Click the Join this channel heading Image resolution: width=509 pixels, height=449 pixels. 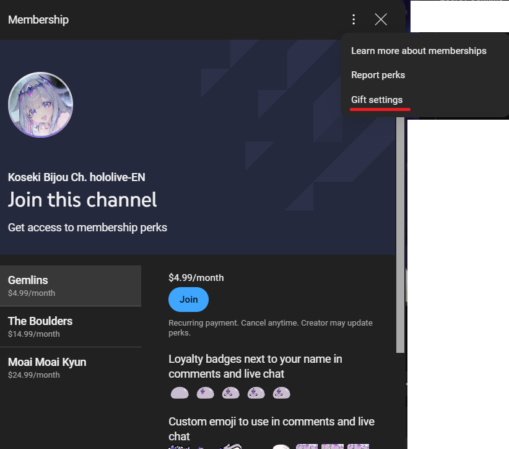82,200
